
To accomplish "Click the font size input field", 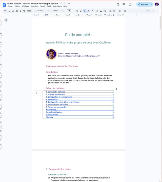I will click(x=69, y=11).
